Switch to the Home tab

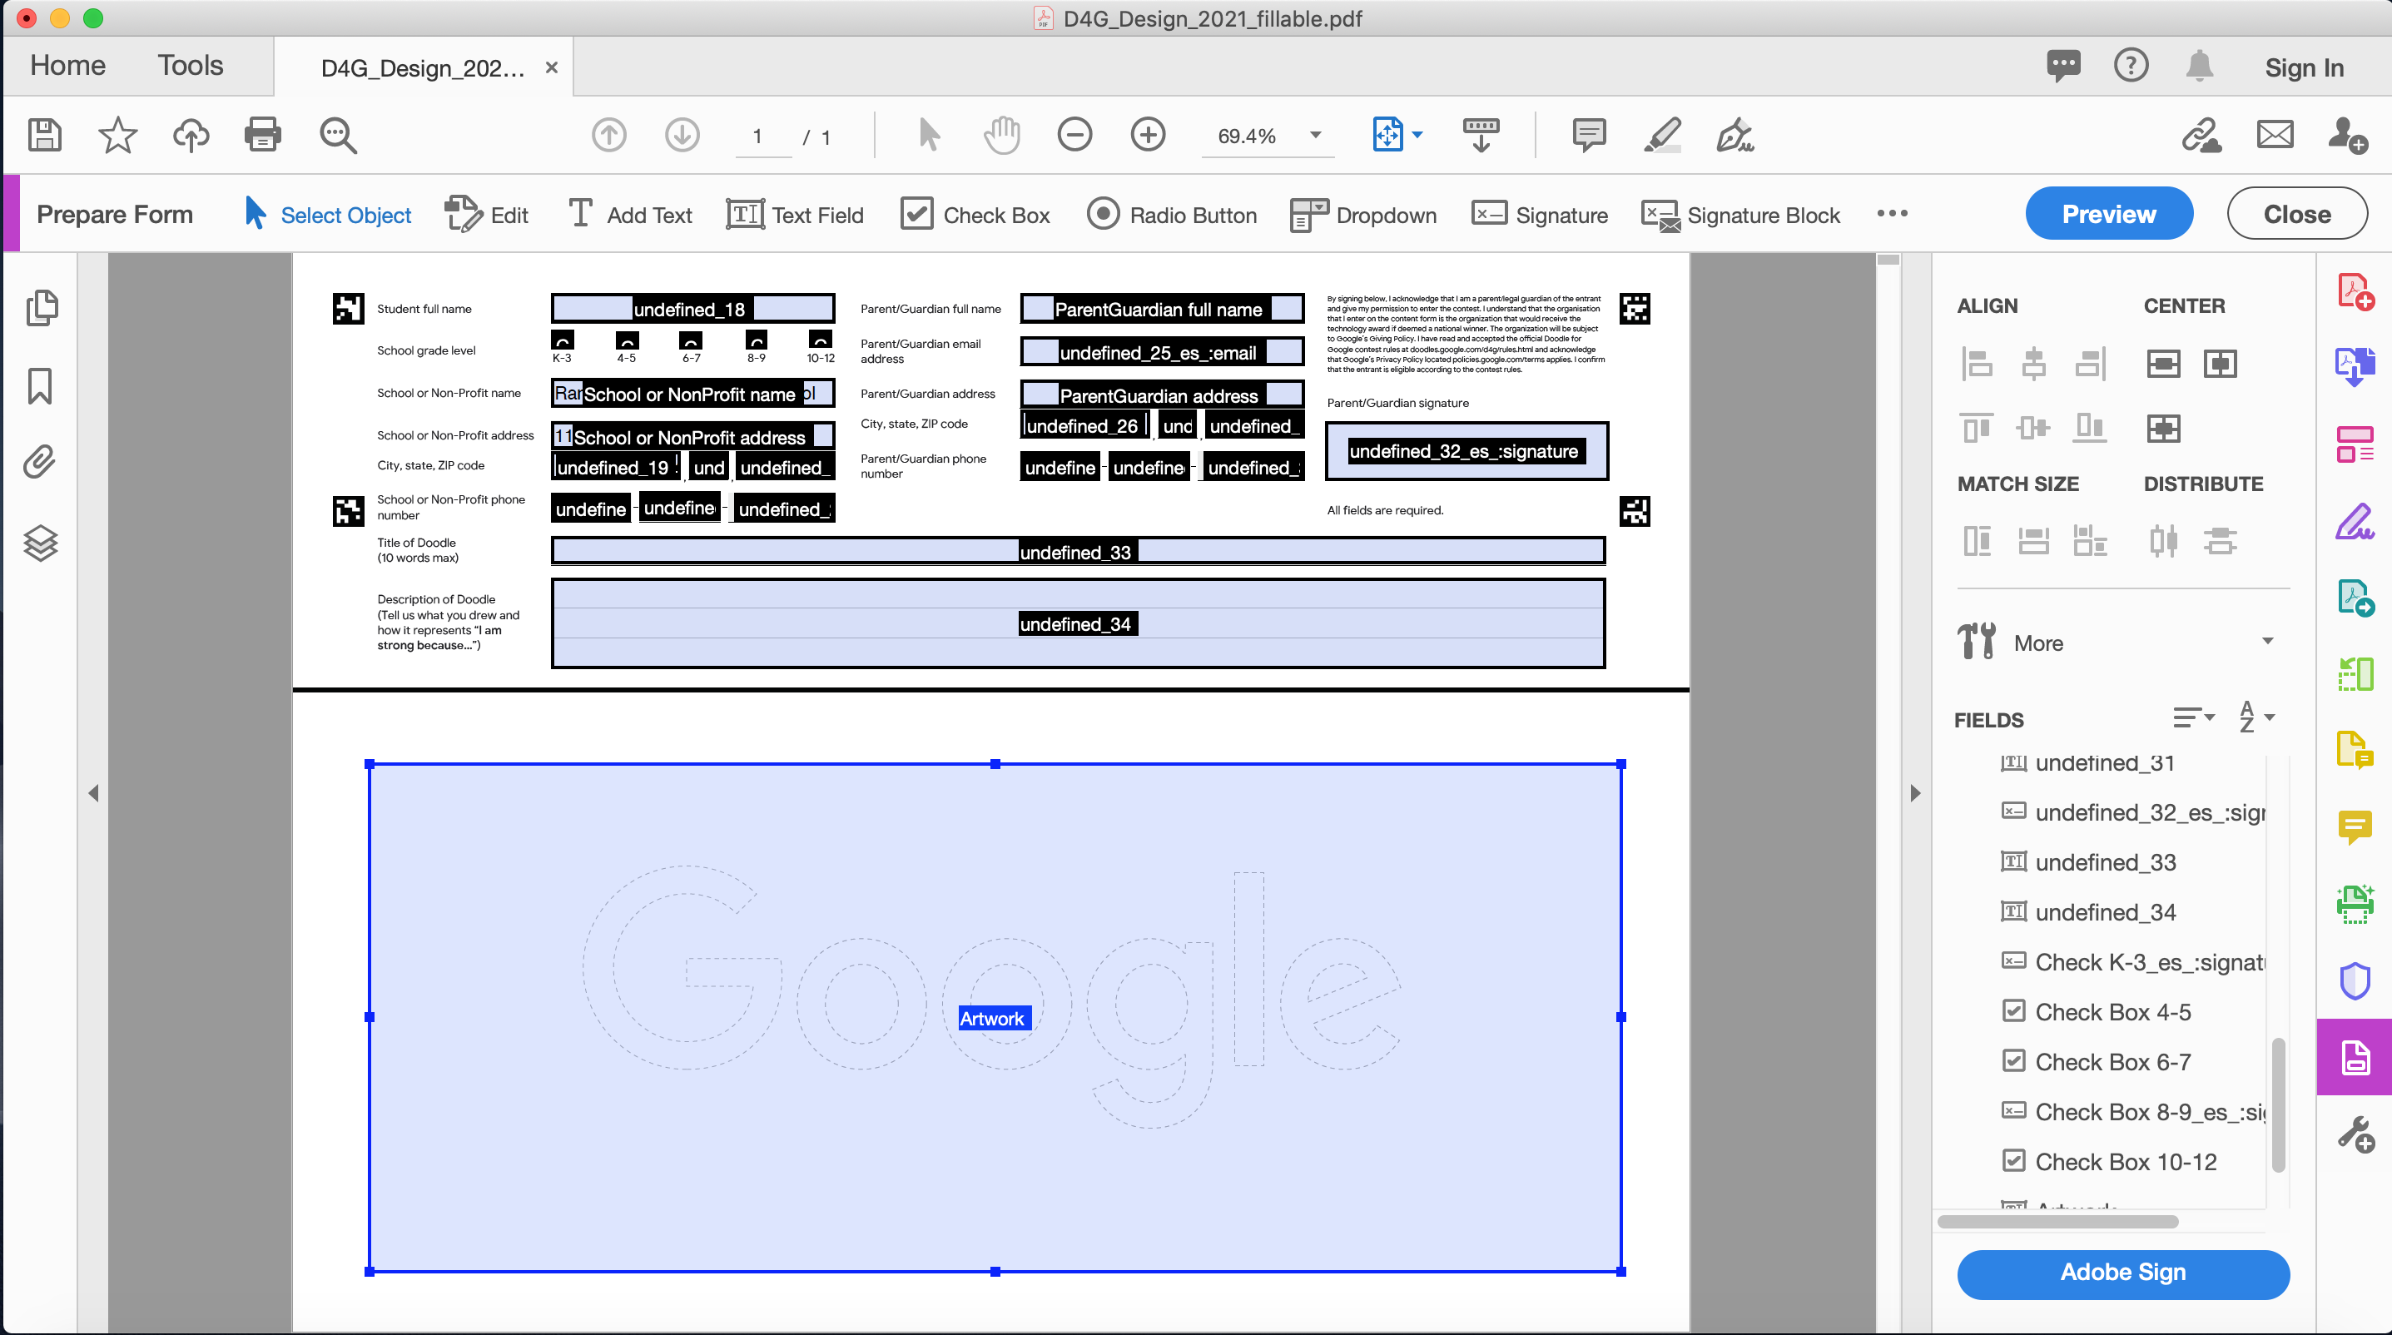(67, 65)
